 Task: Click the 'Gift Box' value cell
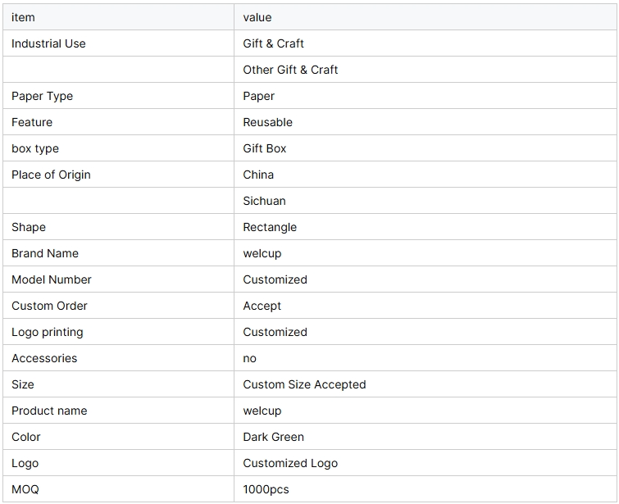[264, 148]
